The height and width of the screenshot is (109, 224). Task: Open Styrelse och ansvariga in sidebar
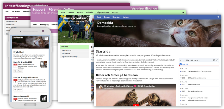(74, 57)
